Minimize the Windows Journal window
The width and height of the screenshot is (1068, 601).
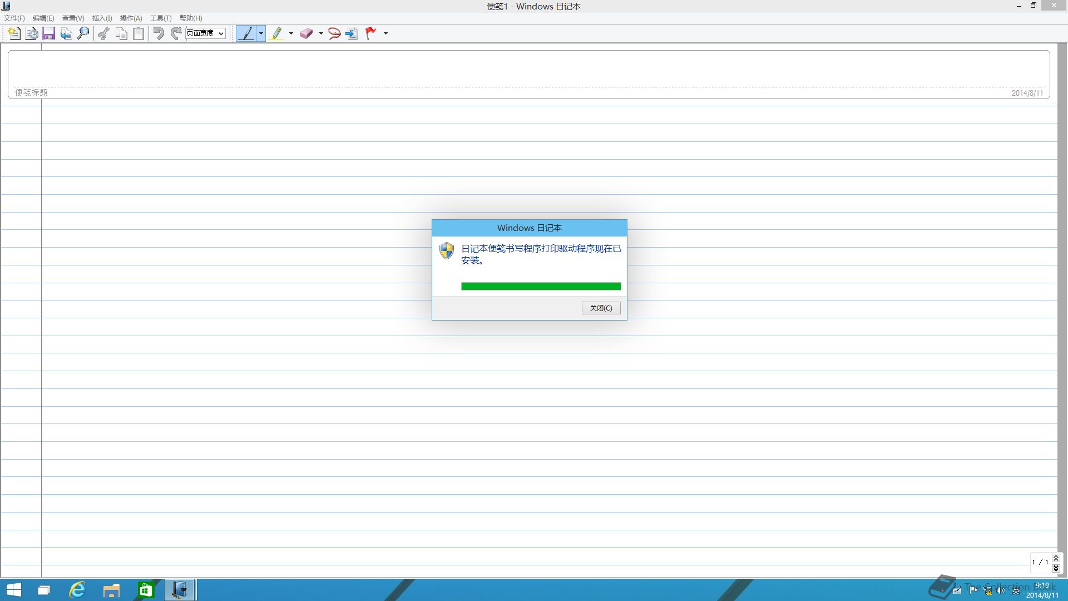coord(1019,6)
